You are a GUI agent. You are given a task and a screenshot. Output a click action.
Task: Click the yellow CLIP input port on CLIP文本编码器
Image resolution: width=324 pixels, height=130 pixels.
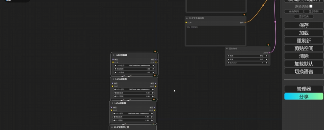pos(186,22)
